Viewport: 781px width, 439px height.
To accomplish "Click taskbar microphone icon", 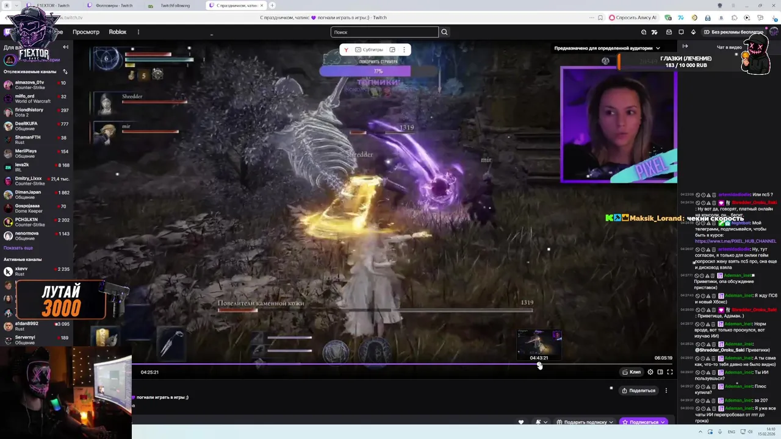I will click(721, 432).
